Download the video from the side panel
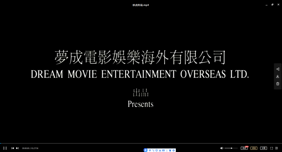The height and width of the screenshot is (152, 282). pos(278,77)
